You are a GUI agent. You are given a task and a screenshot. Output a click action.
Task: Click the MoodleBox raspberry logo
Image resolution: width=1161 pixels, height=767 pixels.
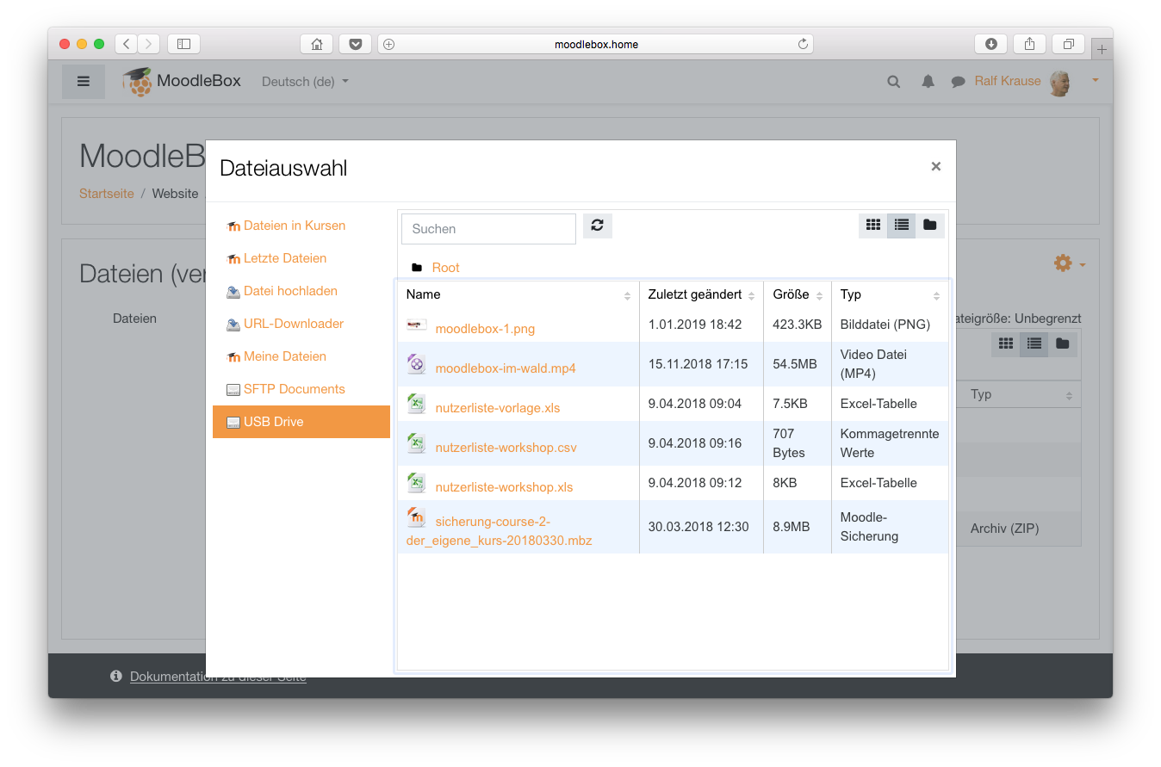point(137,82)
